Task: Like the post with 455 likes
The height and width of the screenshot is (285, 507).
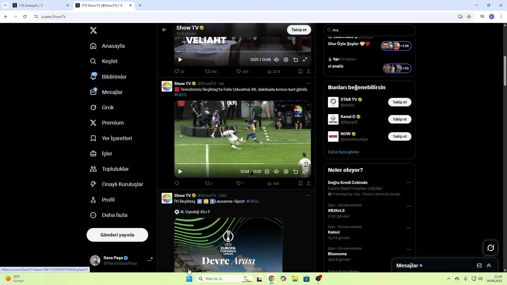Action: click(x=242, y=72)
